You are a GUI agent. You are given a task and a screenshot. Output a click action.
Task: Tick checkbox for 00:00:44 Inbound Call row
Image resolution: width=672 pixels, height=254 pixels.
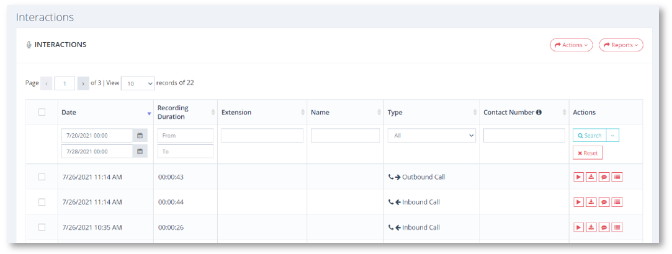42,202
